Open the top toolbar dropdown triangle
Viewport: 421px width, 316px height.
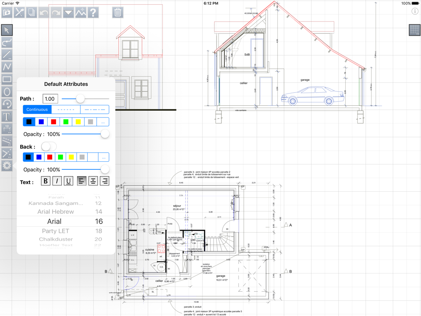[x=68, y=13]
